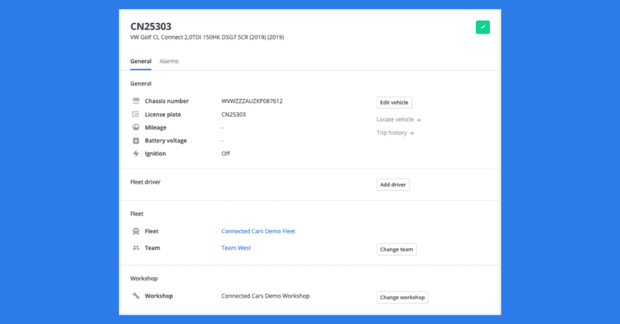Screen dimensions: 620x324
Task: Click the fleet car icon
Action: [136, 232]
